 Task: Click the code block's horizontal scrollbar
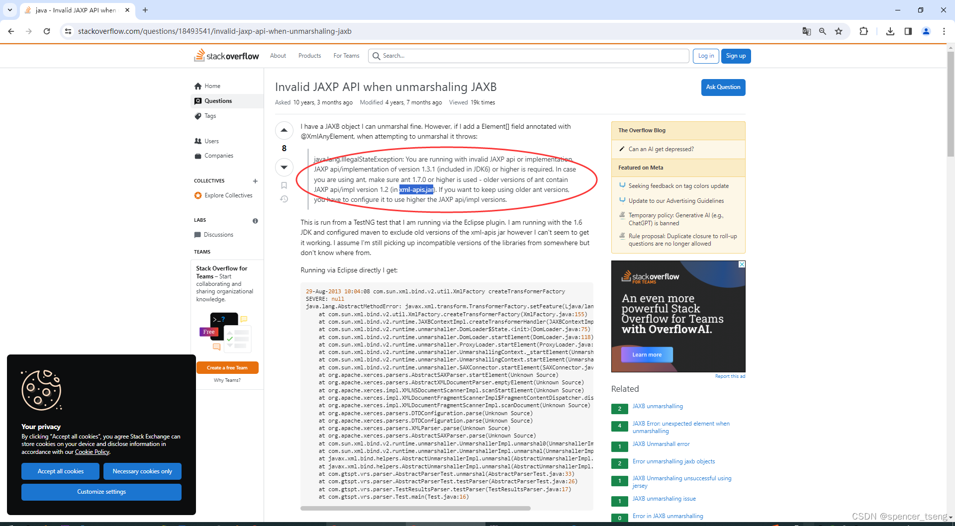pyautogui.click(x=415, y=508)
